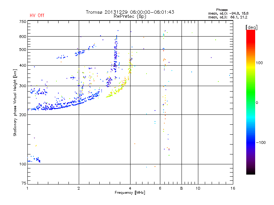Click y-axis tick label '100'
This screenshot has width=274, height=205.
pos(23,164)
